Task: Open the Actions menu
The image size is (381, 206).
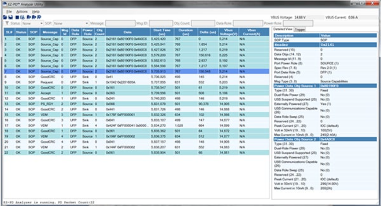Action: coord(22,11)
